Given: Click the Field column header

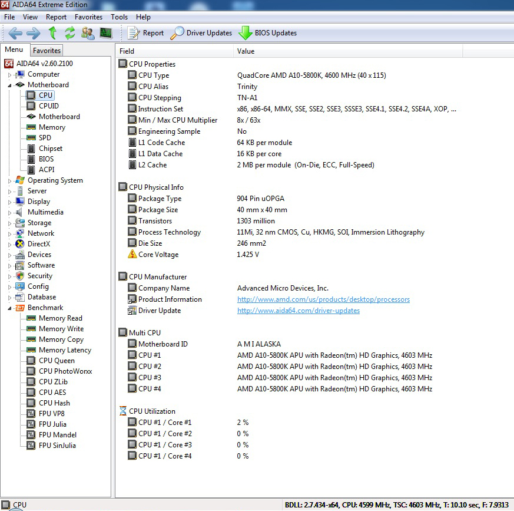Looking at the screenshot, I should pos(175,51).
